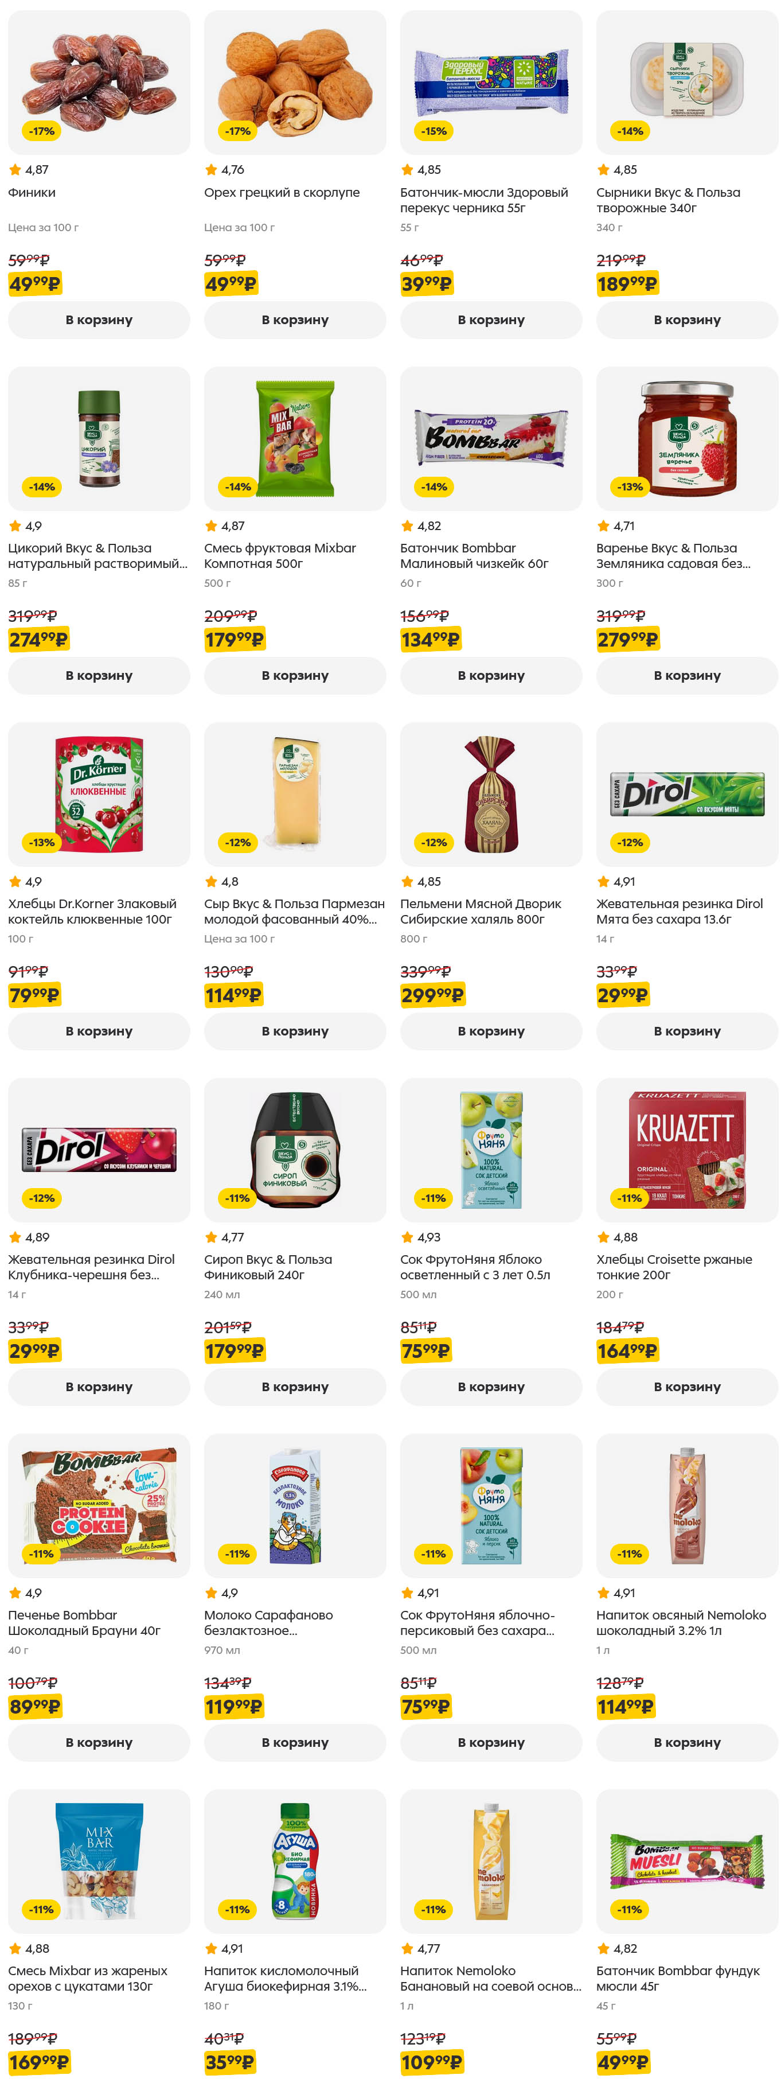Click the star icon on Dirol Мята rating

(603, 881)
